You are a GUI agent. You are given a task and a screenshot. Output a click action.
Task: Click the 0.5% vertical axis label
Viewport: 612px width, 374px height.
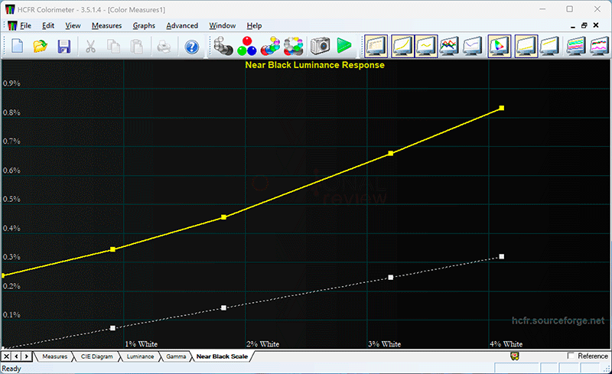coord(11,199)
